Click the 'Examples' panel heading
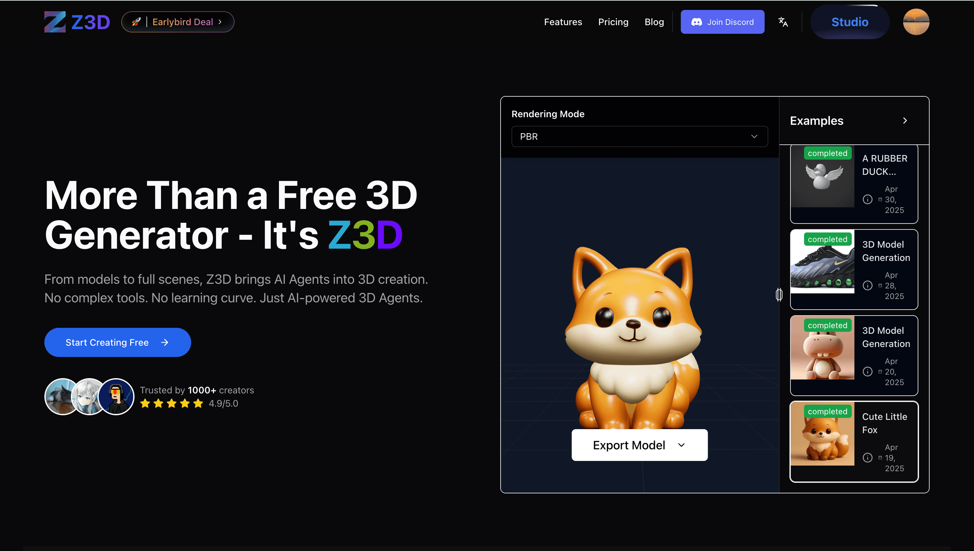Viewport: 974px width, 551px height. coord(817,120)
